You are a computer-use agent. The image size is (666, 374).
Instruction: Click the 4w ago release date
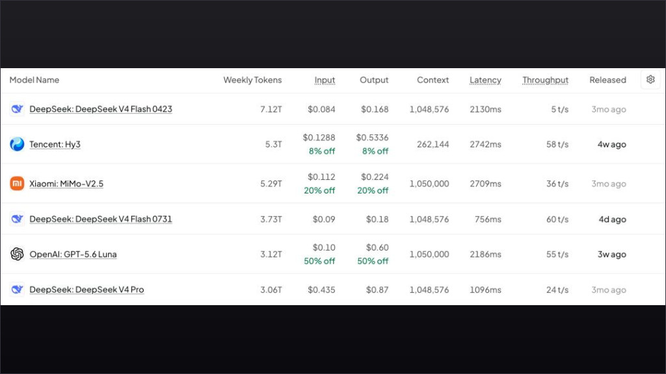pos(611,144)
